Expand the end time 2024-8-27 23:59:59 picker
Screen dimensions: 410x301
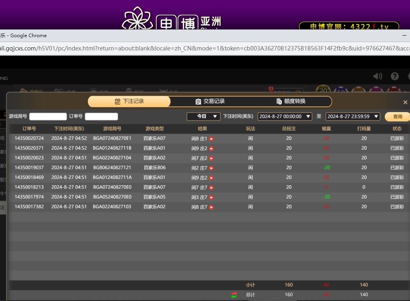click(353, 116)
